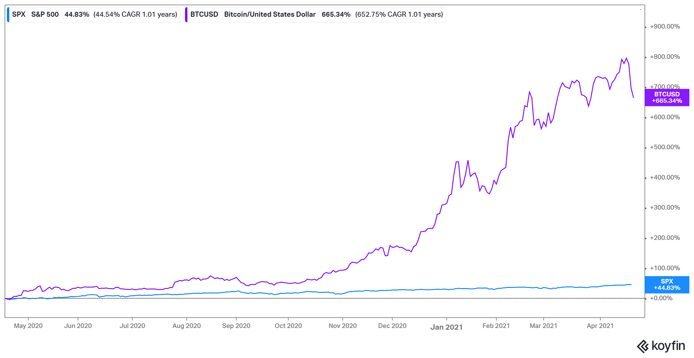The image size is (694, 358).
Task: Click the 44.54% CAGR 1.01 years text
Action: (135, 14)
